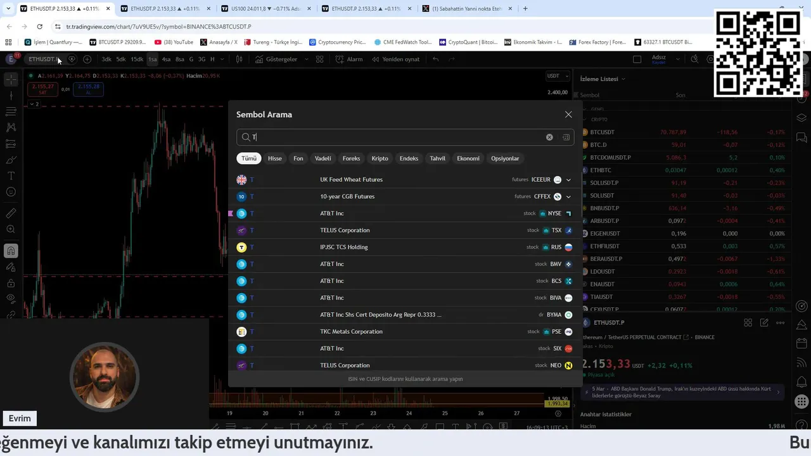Open the candlestick chart type menu
This screenshot has height=456, width=811.
239,59
